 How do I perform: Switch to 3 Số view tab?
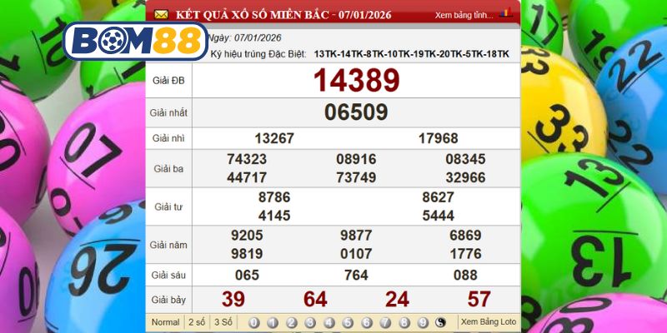(x=223, y=322)
